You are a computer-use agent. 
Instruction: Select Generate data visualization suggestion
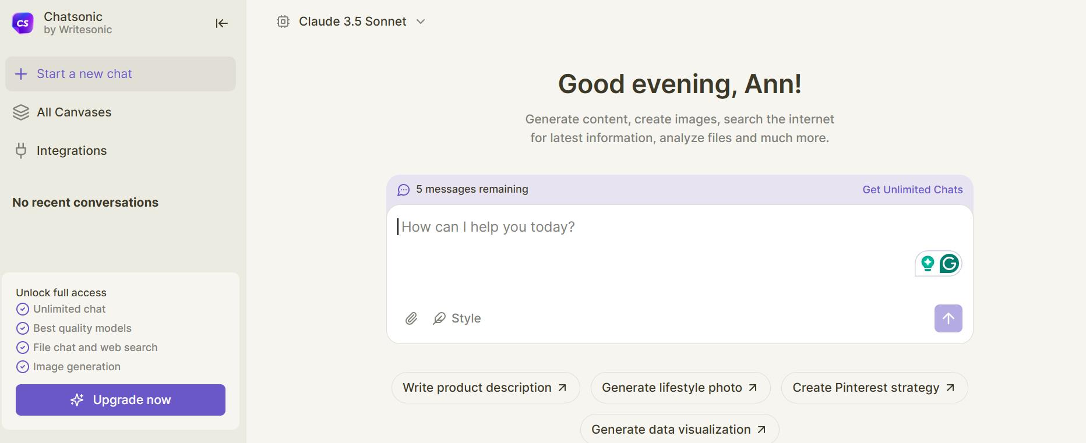coord(679,430)
